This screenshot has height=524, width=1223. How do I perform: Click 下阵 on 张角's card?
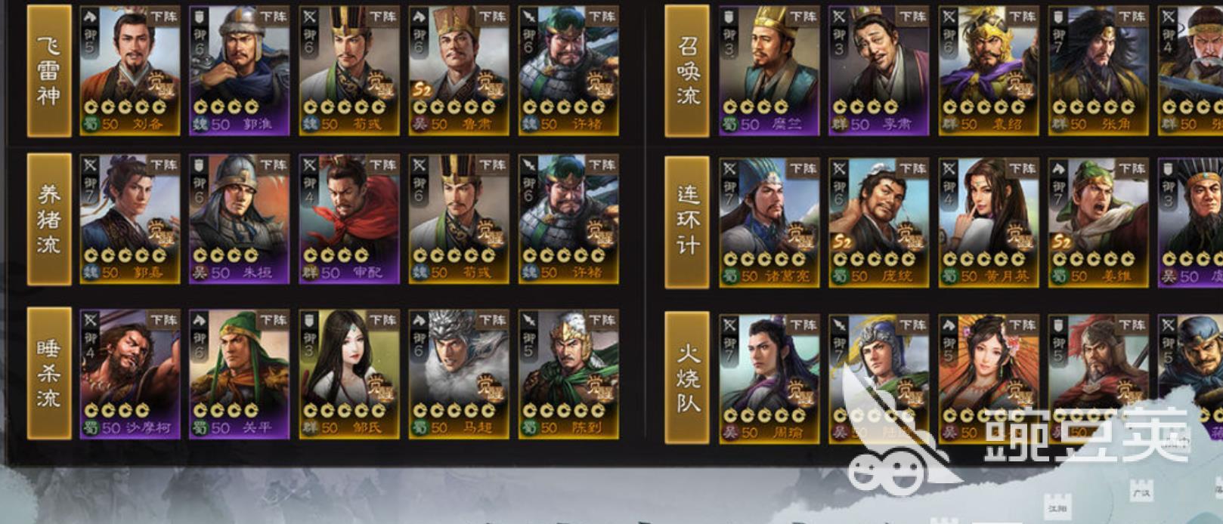(1132, 17)
